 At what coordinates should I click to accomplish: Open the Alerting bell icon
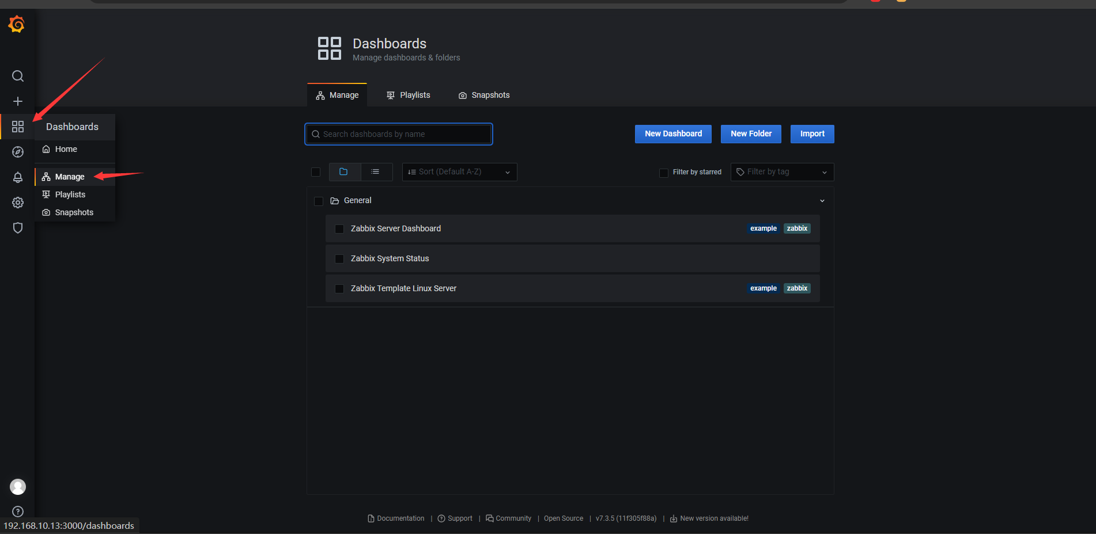[x=18, y=177]
